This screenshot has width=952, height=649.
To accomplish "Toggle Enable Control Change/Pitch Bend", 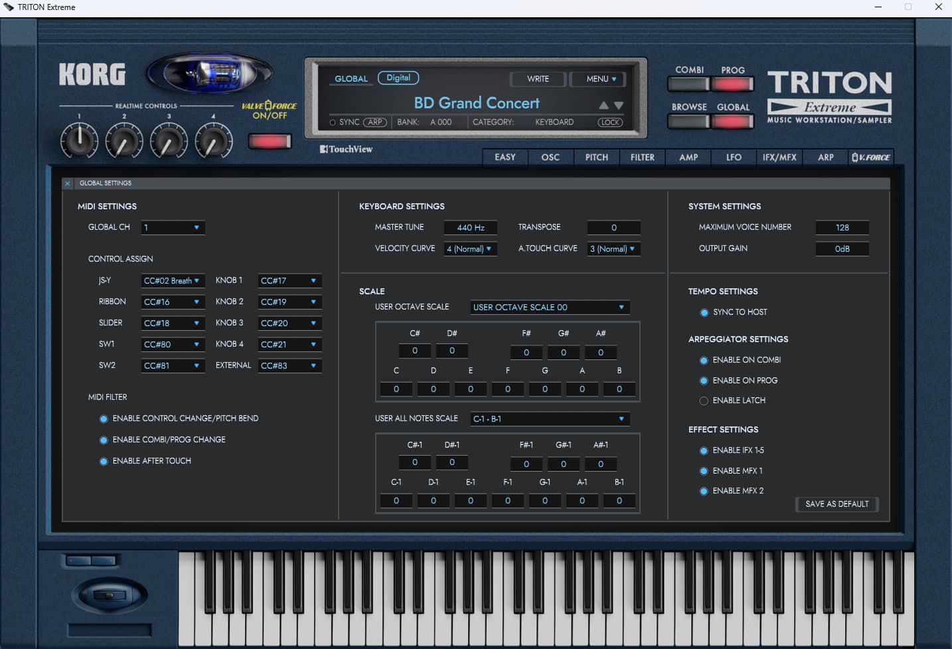I will (x=104, y=418).
